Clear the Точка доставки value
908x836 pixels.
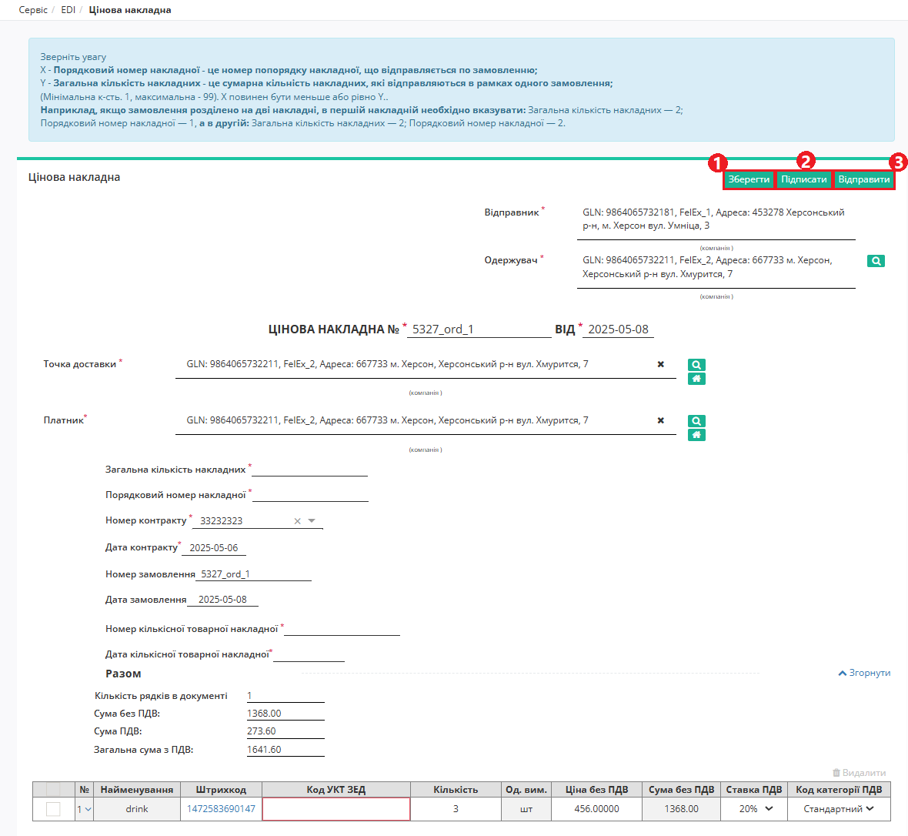point(661,364)
